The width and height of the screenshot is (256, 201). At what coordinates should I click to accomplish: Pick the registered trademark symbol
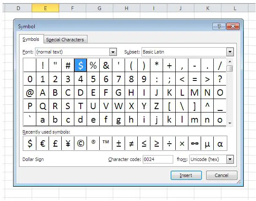pyautogui.click(x=93, y=143)
